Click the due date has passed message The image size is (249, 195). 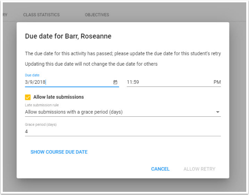[123, 53]
